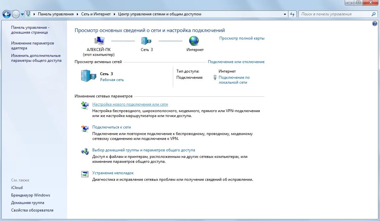Click the plug icon beside 'Подключение по локальной сети'
This screenshot has height=221, width=380.
(x=215, y=77)
